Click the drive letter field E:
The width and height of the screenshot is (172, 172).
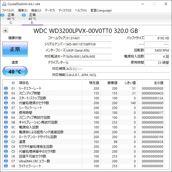[88, 63]
